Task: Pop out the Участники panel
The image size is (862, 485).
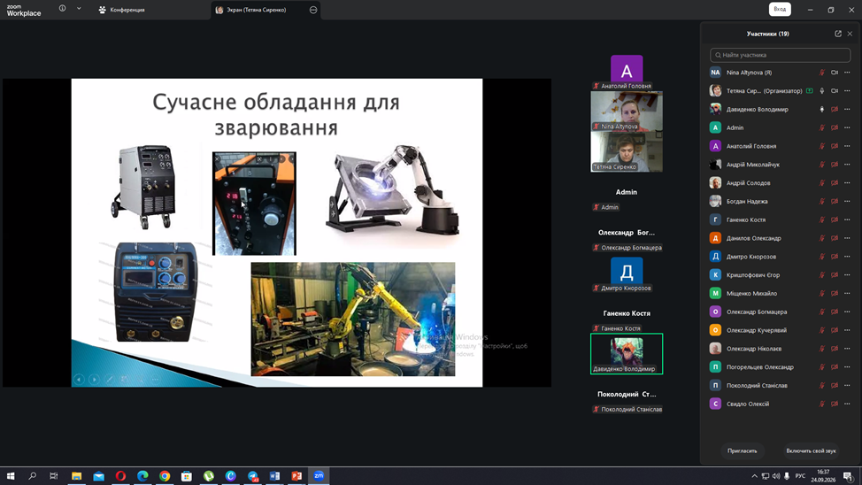Action: pos(838,34)
